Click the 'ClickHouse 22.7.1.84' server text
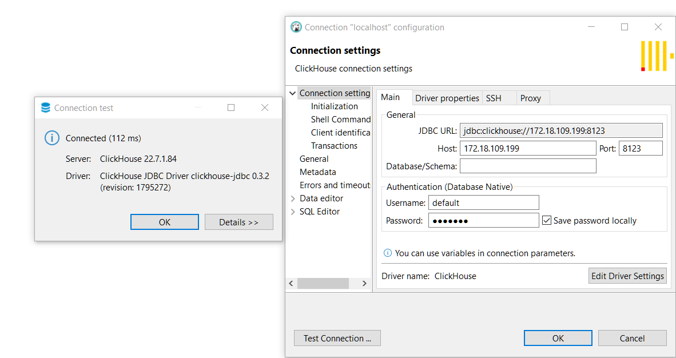Screen dimensions: 676x358 (x=138, y=159)
